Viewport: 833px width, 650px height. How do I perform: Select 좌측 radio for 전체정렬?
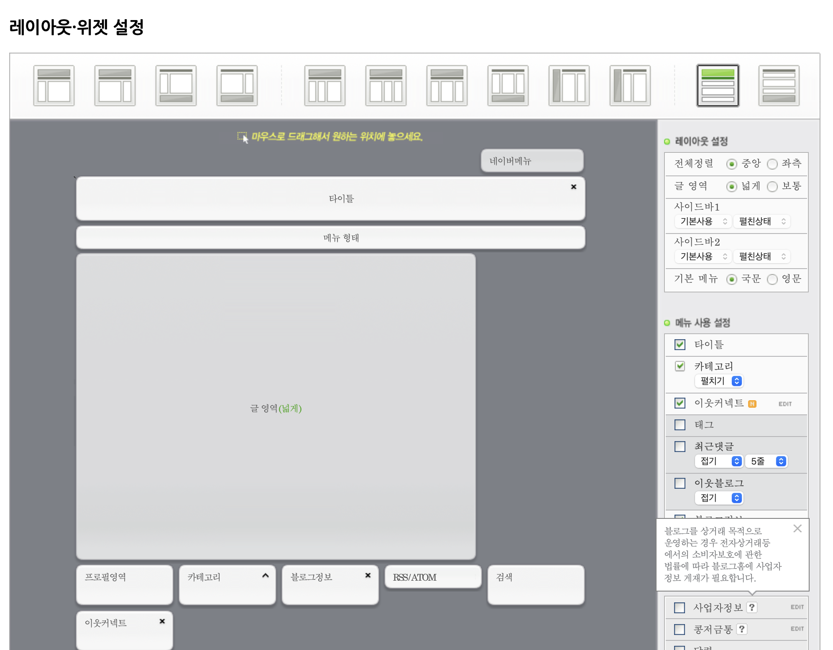coord(772,164)
